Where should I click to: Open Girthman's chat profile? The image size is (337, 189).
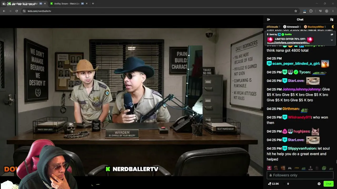click(x=291, y=109)
